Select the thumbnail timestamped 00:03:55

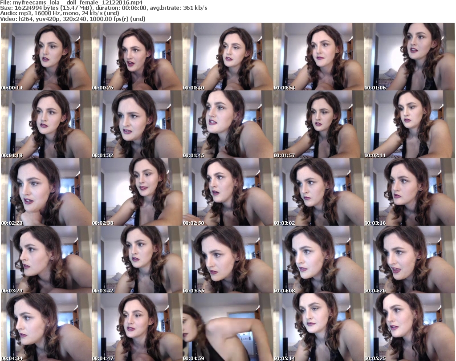coord(228,260)
